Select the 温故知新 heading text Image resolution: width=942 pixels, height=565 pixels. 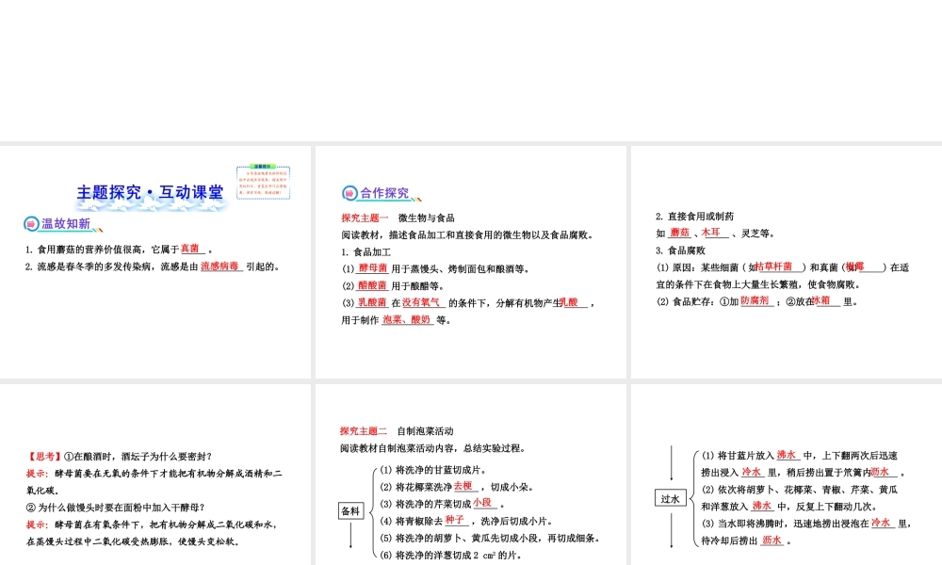point(66,224)
